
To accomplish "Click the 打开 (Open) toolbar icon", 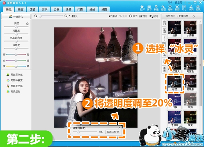I will [142, 7].
